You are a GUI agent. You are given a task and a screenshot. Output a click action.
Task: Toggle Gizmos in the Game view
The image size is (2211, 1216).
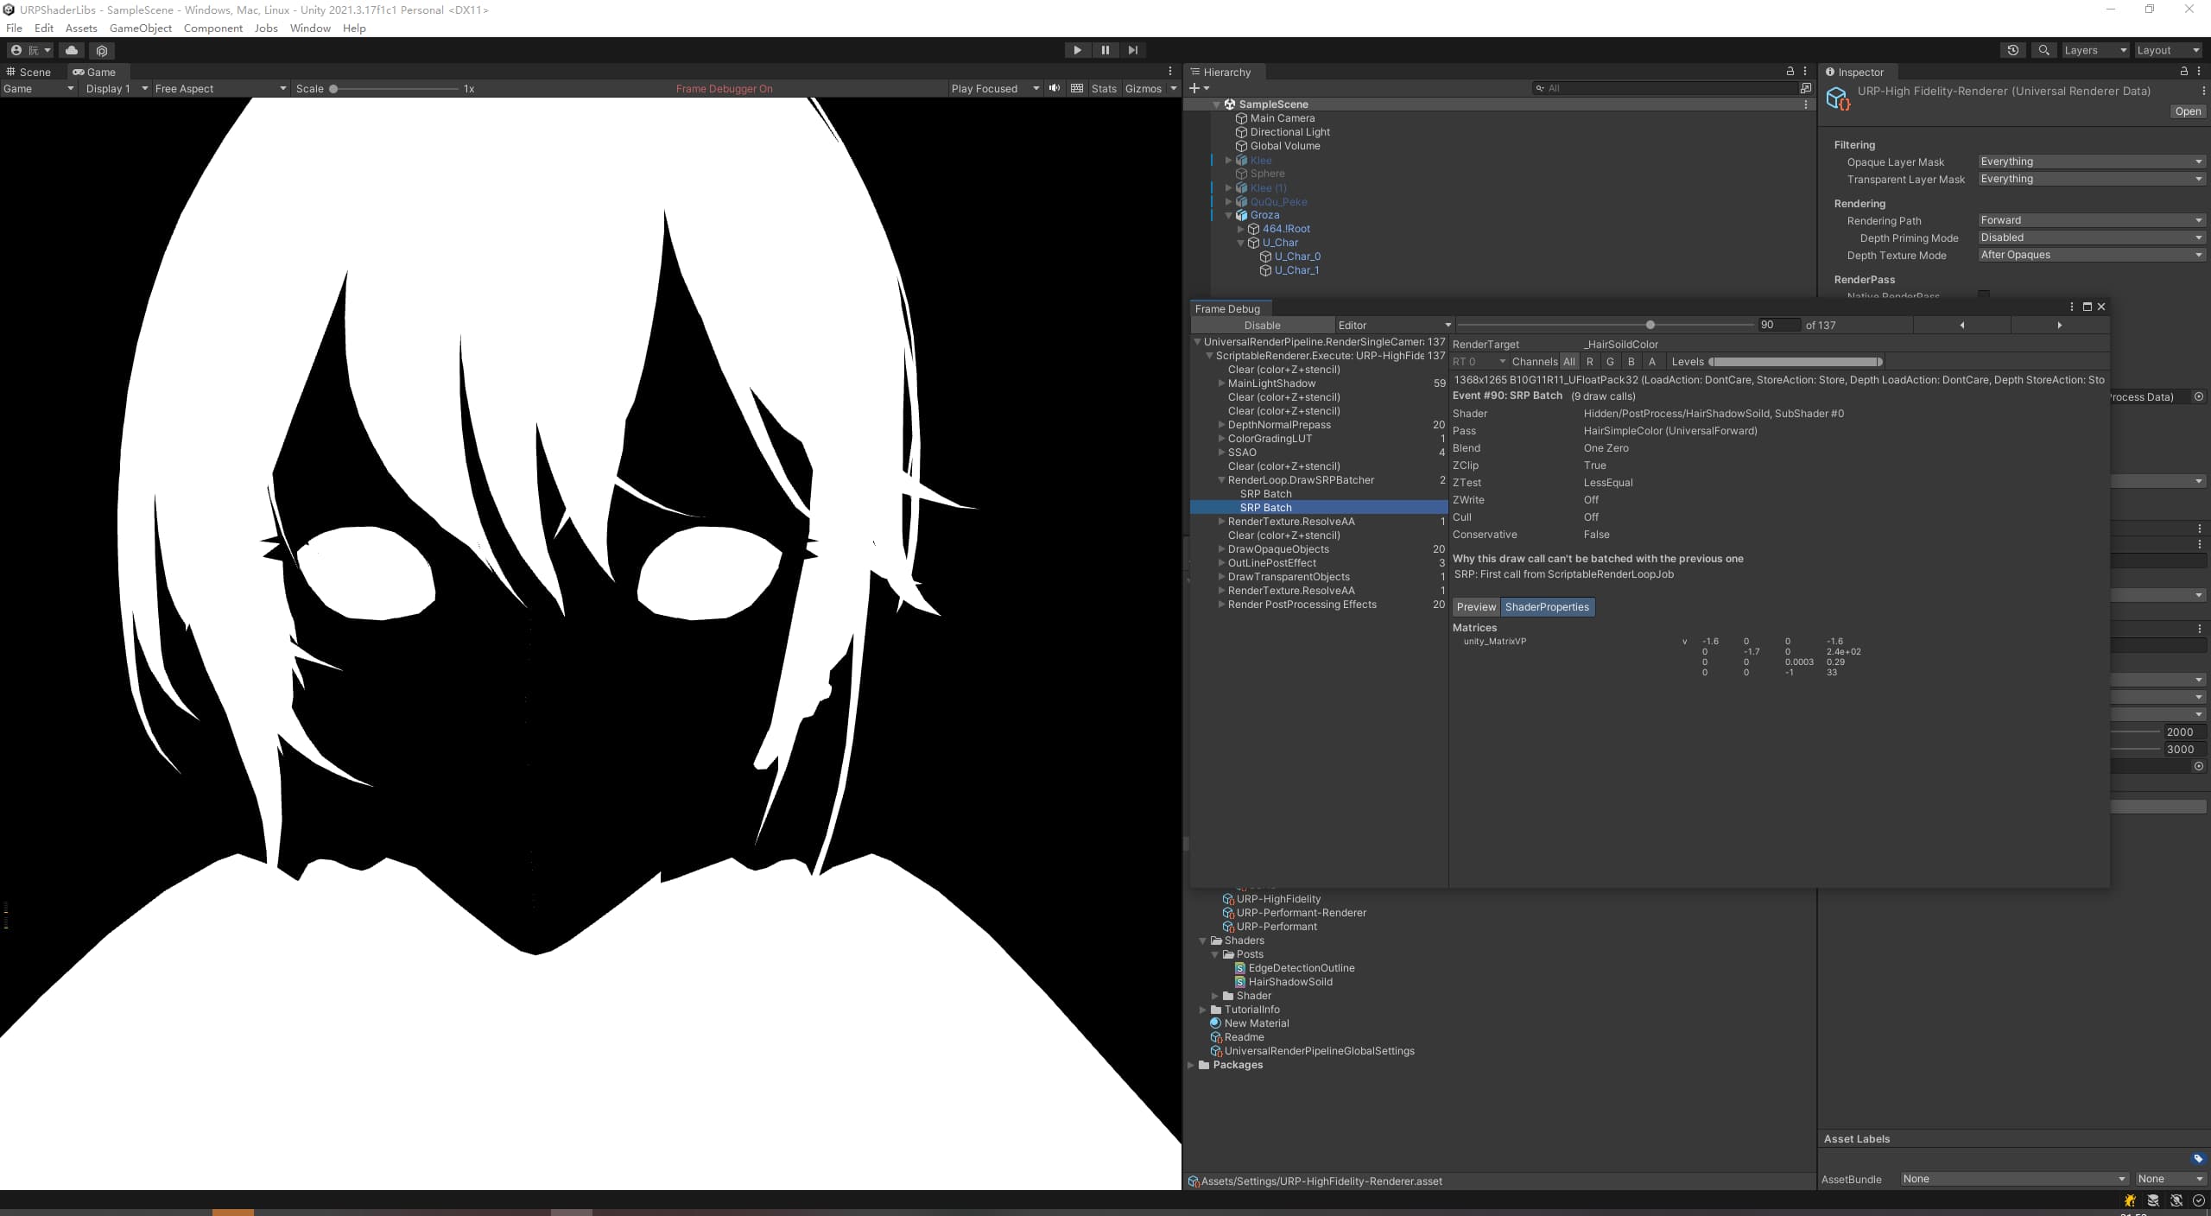1143,88
